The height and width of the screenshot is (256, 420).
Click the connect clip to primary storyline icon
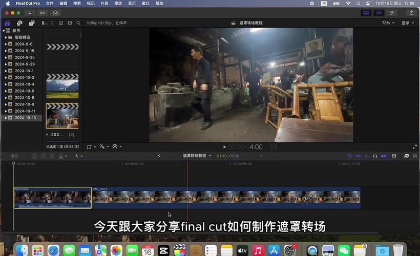(x=35, y=156)
